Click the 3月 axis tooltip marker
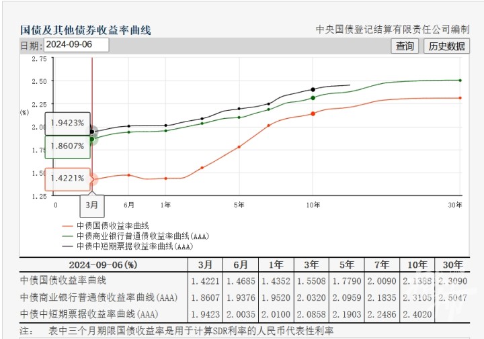484x339 pixels. (92, 205)
